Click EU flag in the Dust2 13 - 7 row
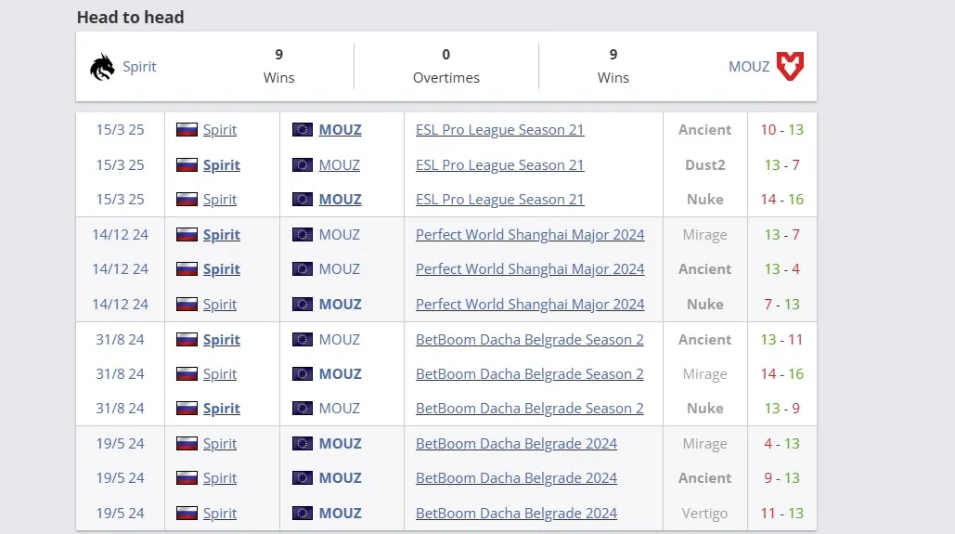 coord(303,165)
